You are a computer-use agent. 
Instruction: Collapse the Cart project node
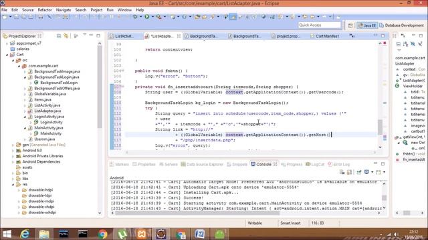point(7,55)
